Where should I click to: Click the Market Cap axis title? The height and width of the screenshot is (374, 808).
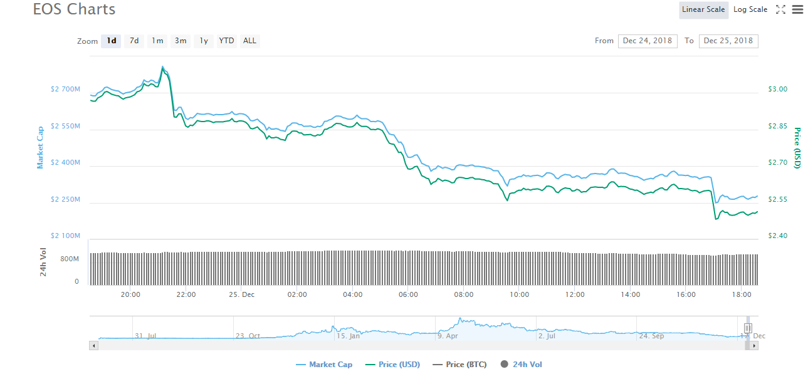coord(40,147)
